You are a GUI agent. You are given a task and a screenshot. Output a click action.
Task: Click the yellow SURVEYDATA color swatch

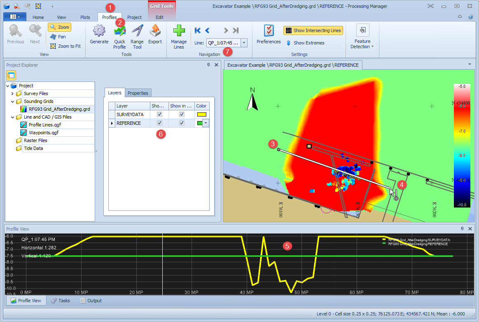click(202, 114)
